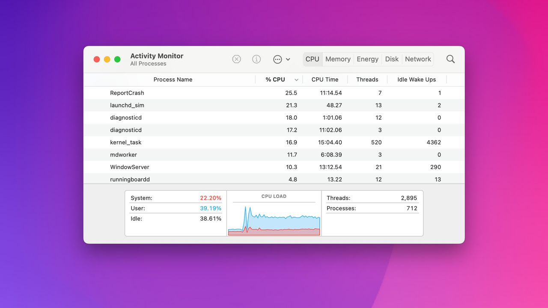Screen dimensions: 548x308
Task: Open the process info inspector icon
Action: click(256, 59)
